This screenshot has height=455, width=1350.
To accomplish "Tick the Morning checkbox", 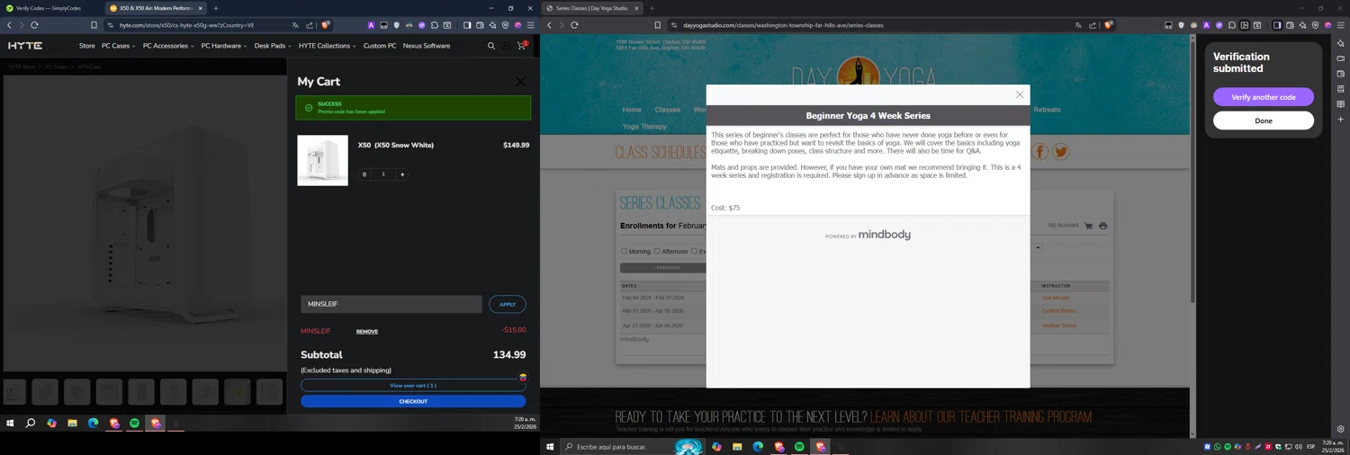I will pos(625,252).
